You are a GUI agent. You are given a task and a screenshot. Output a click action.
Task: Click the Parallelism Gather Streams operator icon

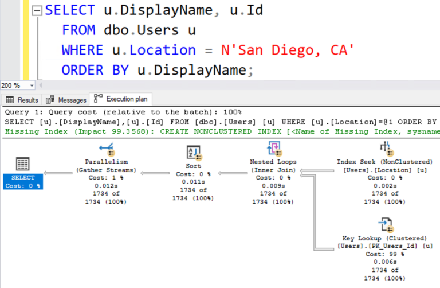(x=105, y=151)
